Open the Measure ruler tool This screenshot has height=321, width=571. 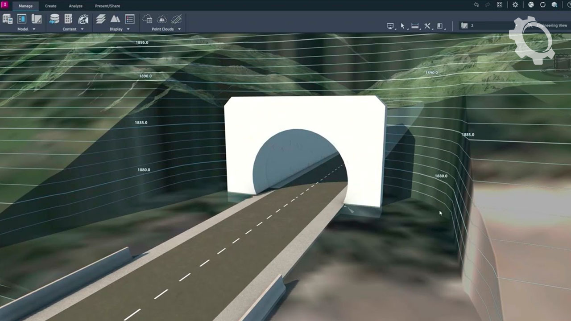[415, 26]
